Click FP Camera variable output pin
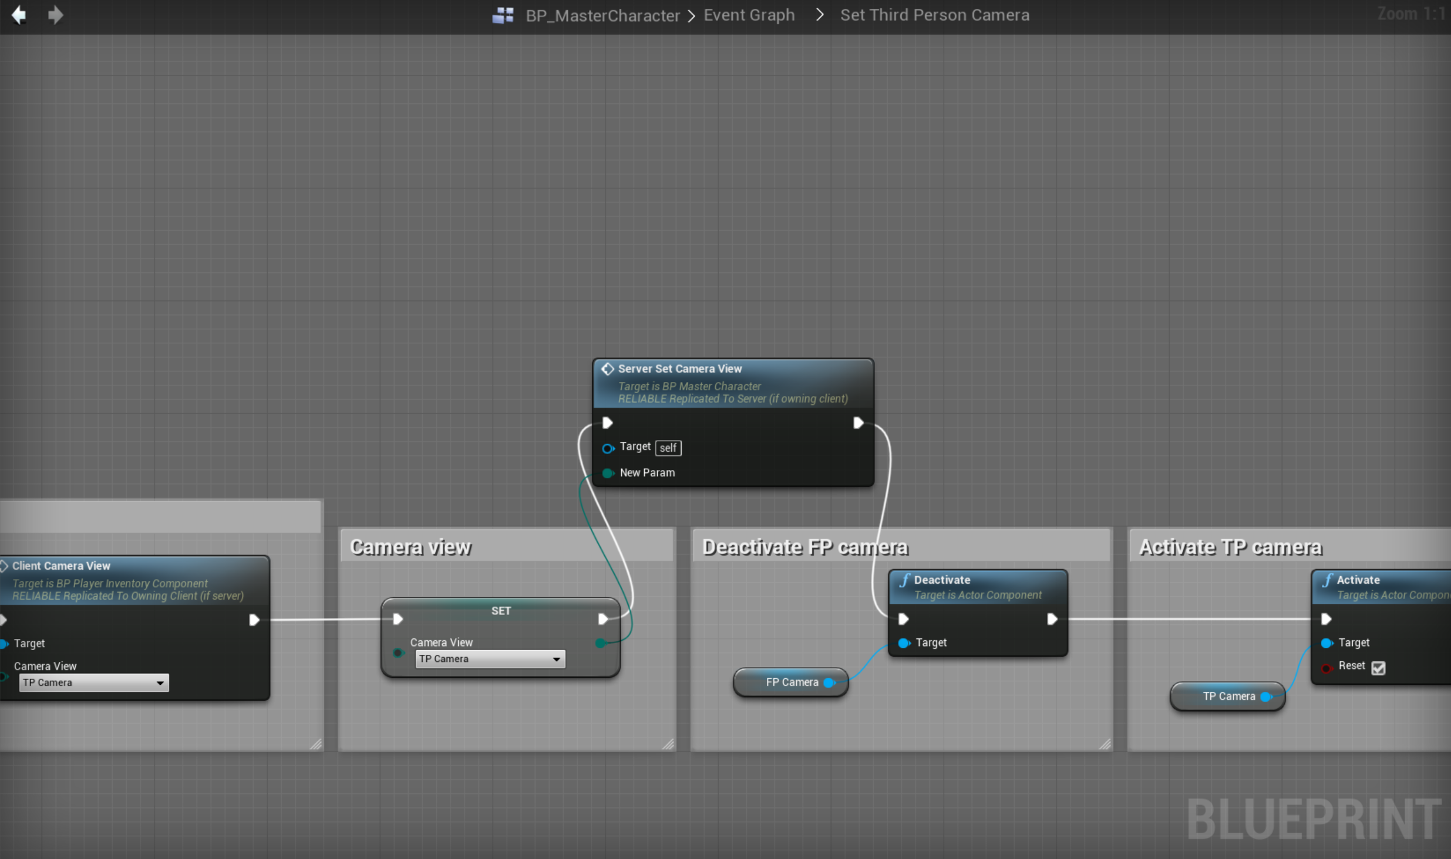Image resolution: width=1451 pixels, height=859 pixels. click(829, 682)
